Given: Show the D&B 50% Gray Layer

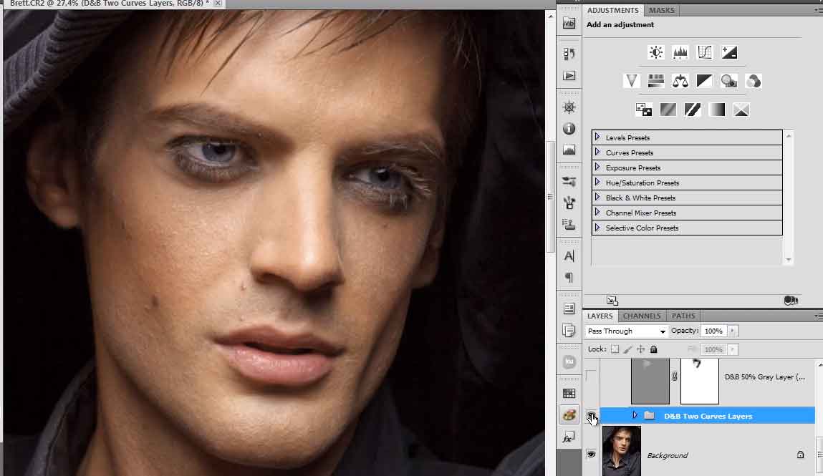Looking at the screenshot, I should coord(591,376).
